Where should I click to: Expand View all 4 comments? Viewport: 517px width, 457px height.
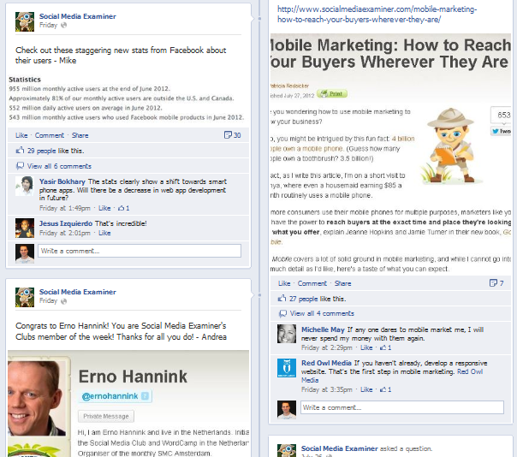(x=322, y=313)
